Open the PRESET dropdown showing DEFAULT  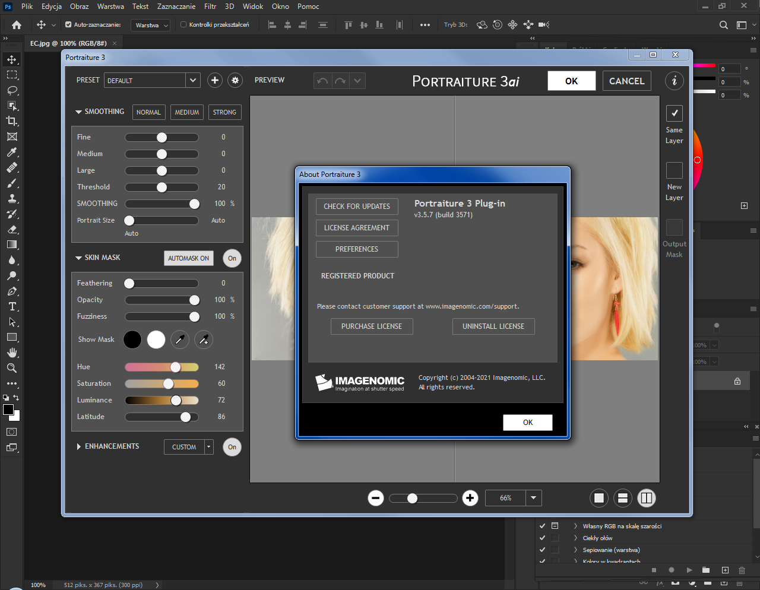coord(193,80)
